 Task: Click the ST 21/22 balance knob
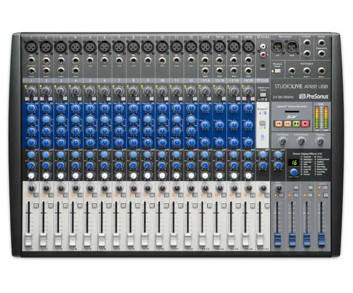click(263, 187)
